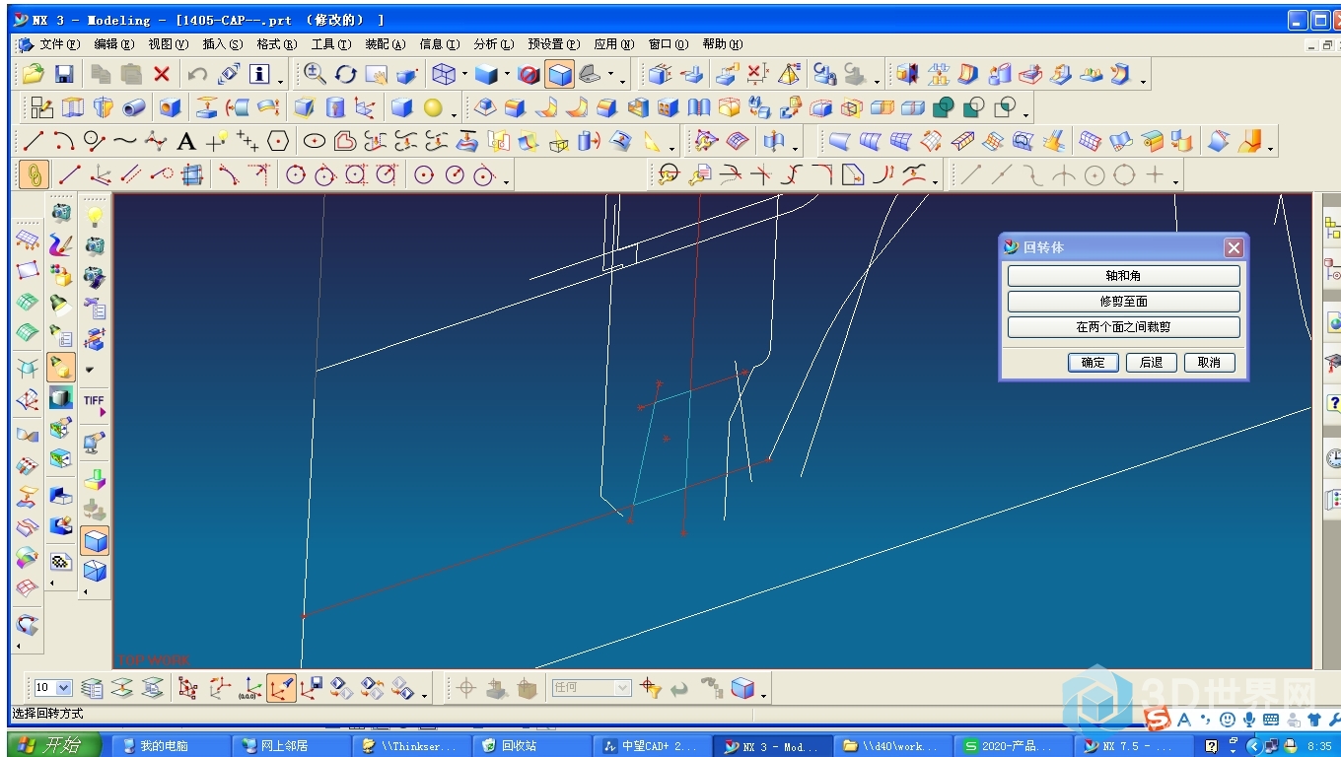1341x757 pixels.
Task: Toggle the highlighted WCS display icon in bottom toolbar
Action: [x=281, y=687]
